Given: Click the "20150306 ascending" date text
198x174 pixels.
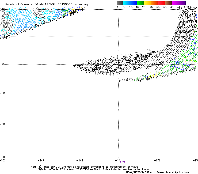Looking at the screenshot, I should pos(73,4).
